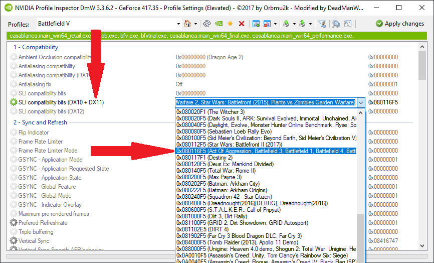The height and width of the screenshot is (263, 434).
Task: Click the gear icon beside Vertical Sync
Action: click(14, 241)
